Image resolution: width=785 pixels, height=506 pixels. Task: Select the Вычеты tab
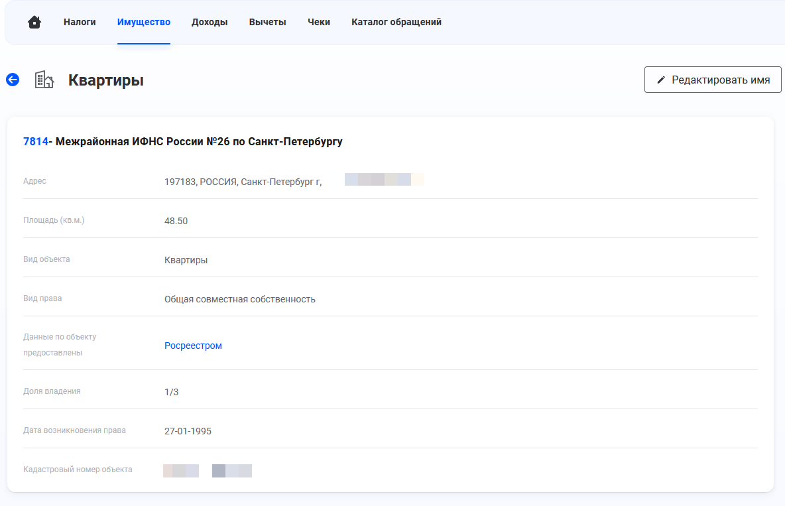click(268, 23)
